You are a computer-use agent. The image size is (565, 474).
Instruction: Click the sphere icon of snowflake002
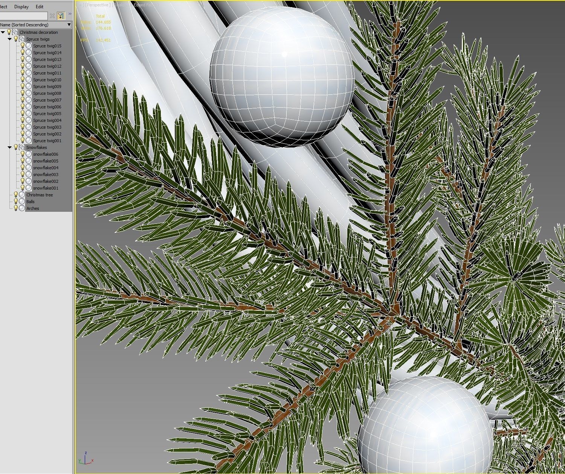(29, 181)
